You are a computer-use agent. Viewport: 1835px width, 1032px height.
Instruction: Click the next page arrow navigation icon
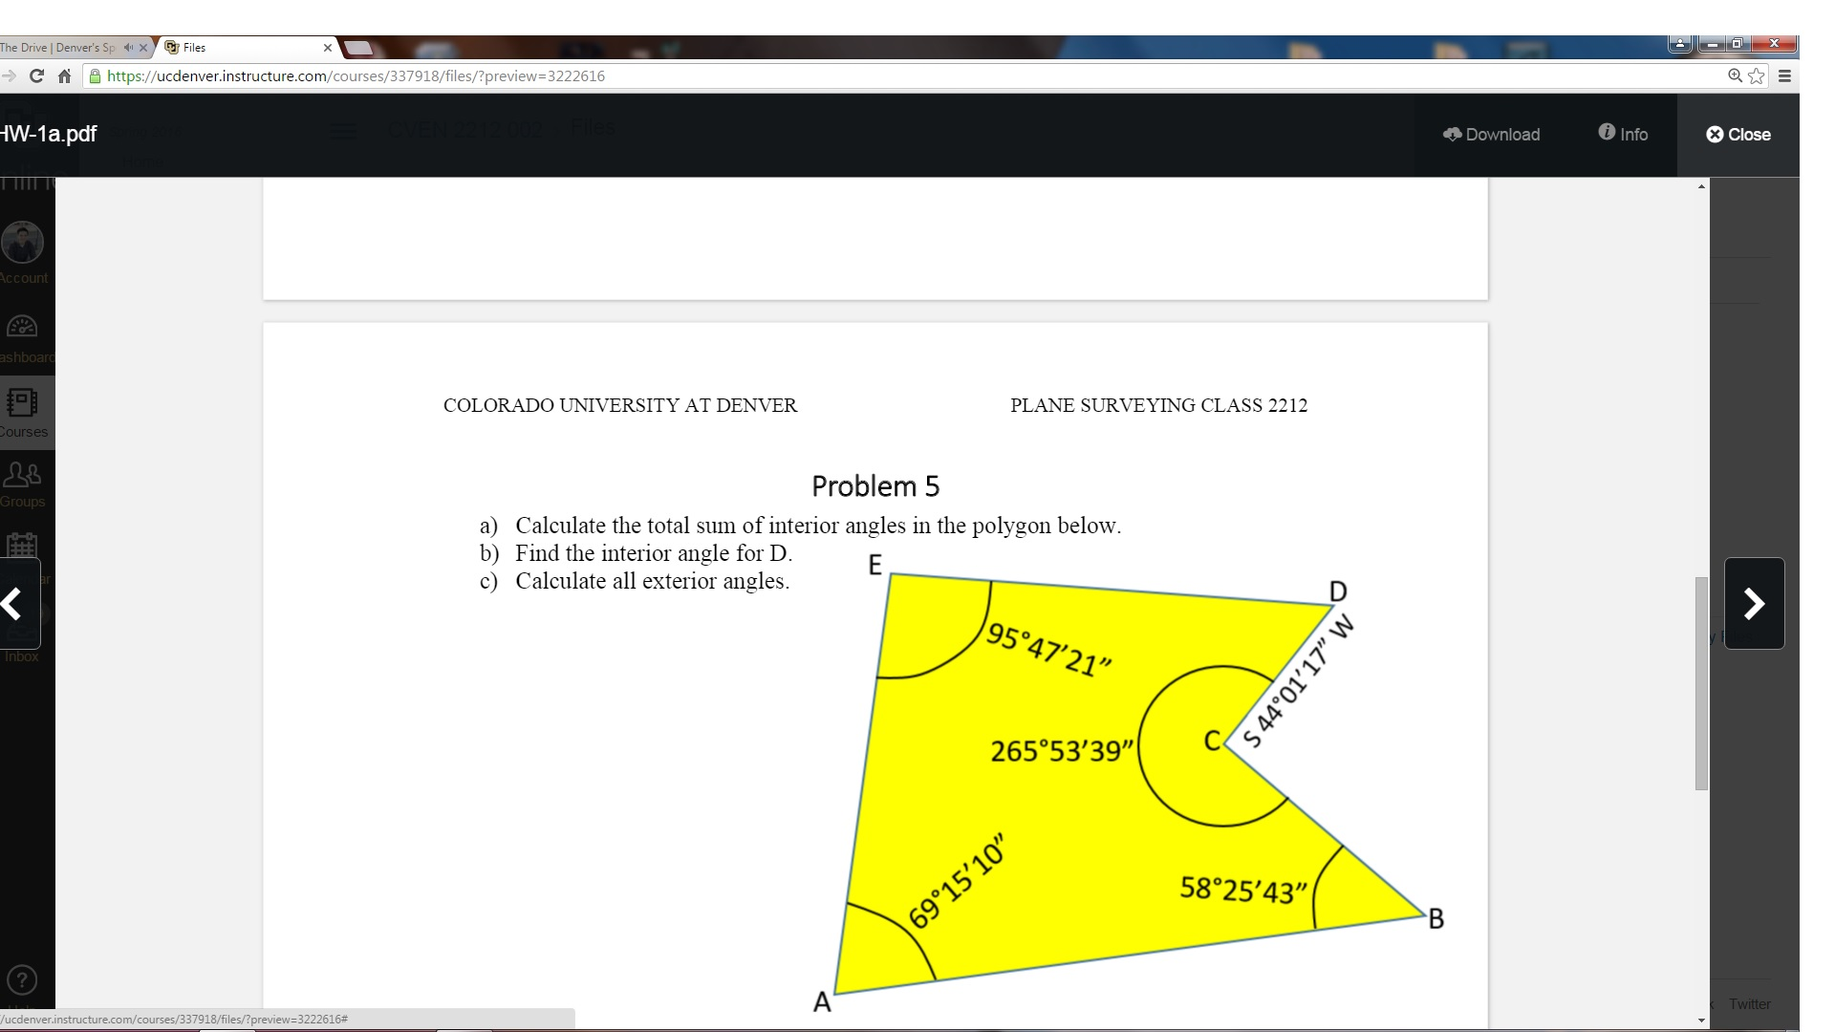[1753, 602]
